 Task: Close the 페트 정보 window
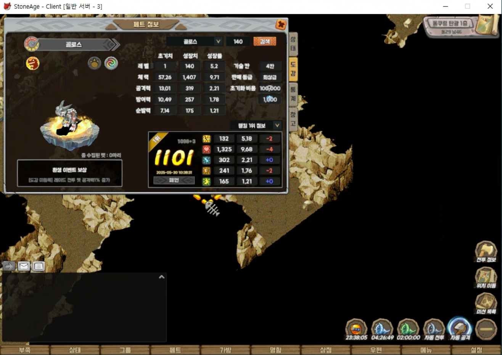(x=281, y=25)
